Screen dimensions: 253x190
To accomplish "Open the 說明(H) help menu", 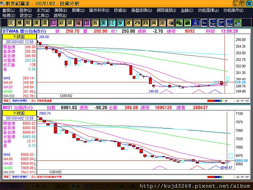I will pos(60,16).
